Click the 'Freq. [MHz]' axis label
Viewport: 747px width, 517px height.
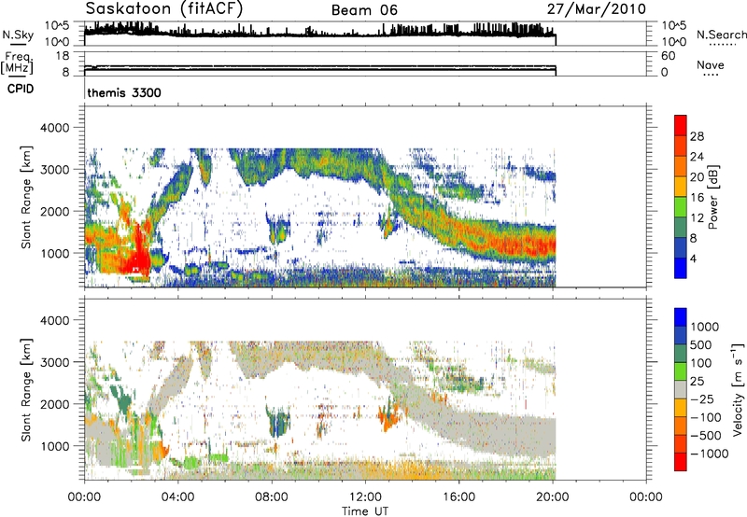pos(18,63)
